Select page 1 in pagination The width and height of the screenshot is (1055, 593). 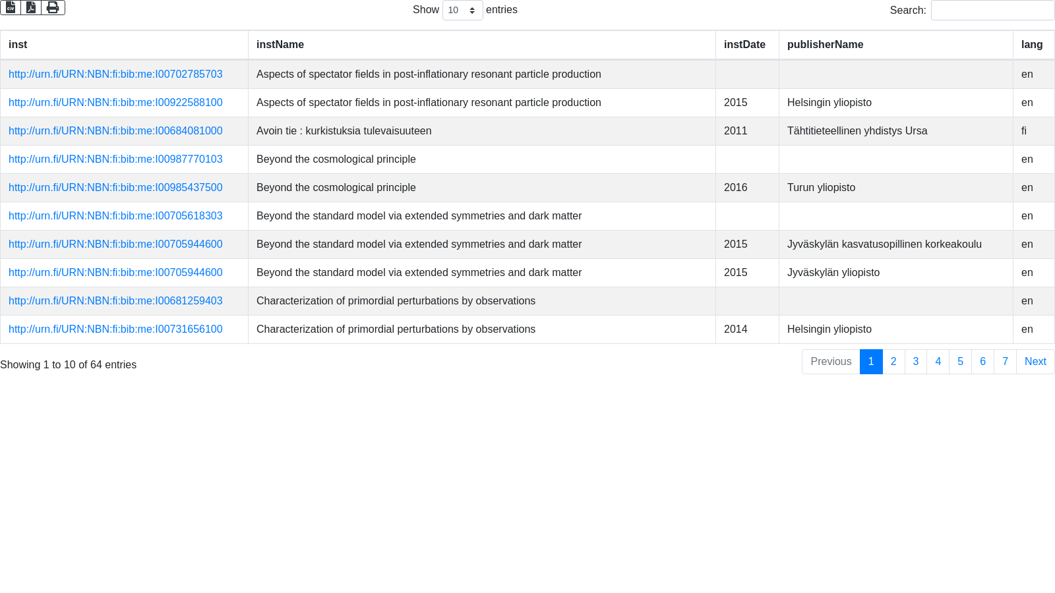coord(871,362)
